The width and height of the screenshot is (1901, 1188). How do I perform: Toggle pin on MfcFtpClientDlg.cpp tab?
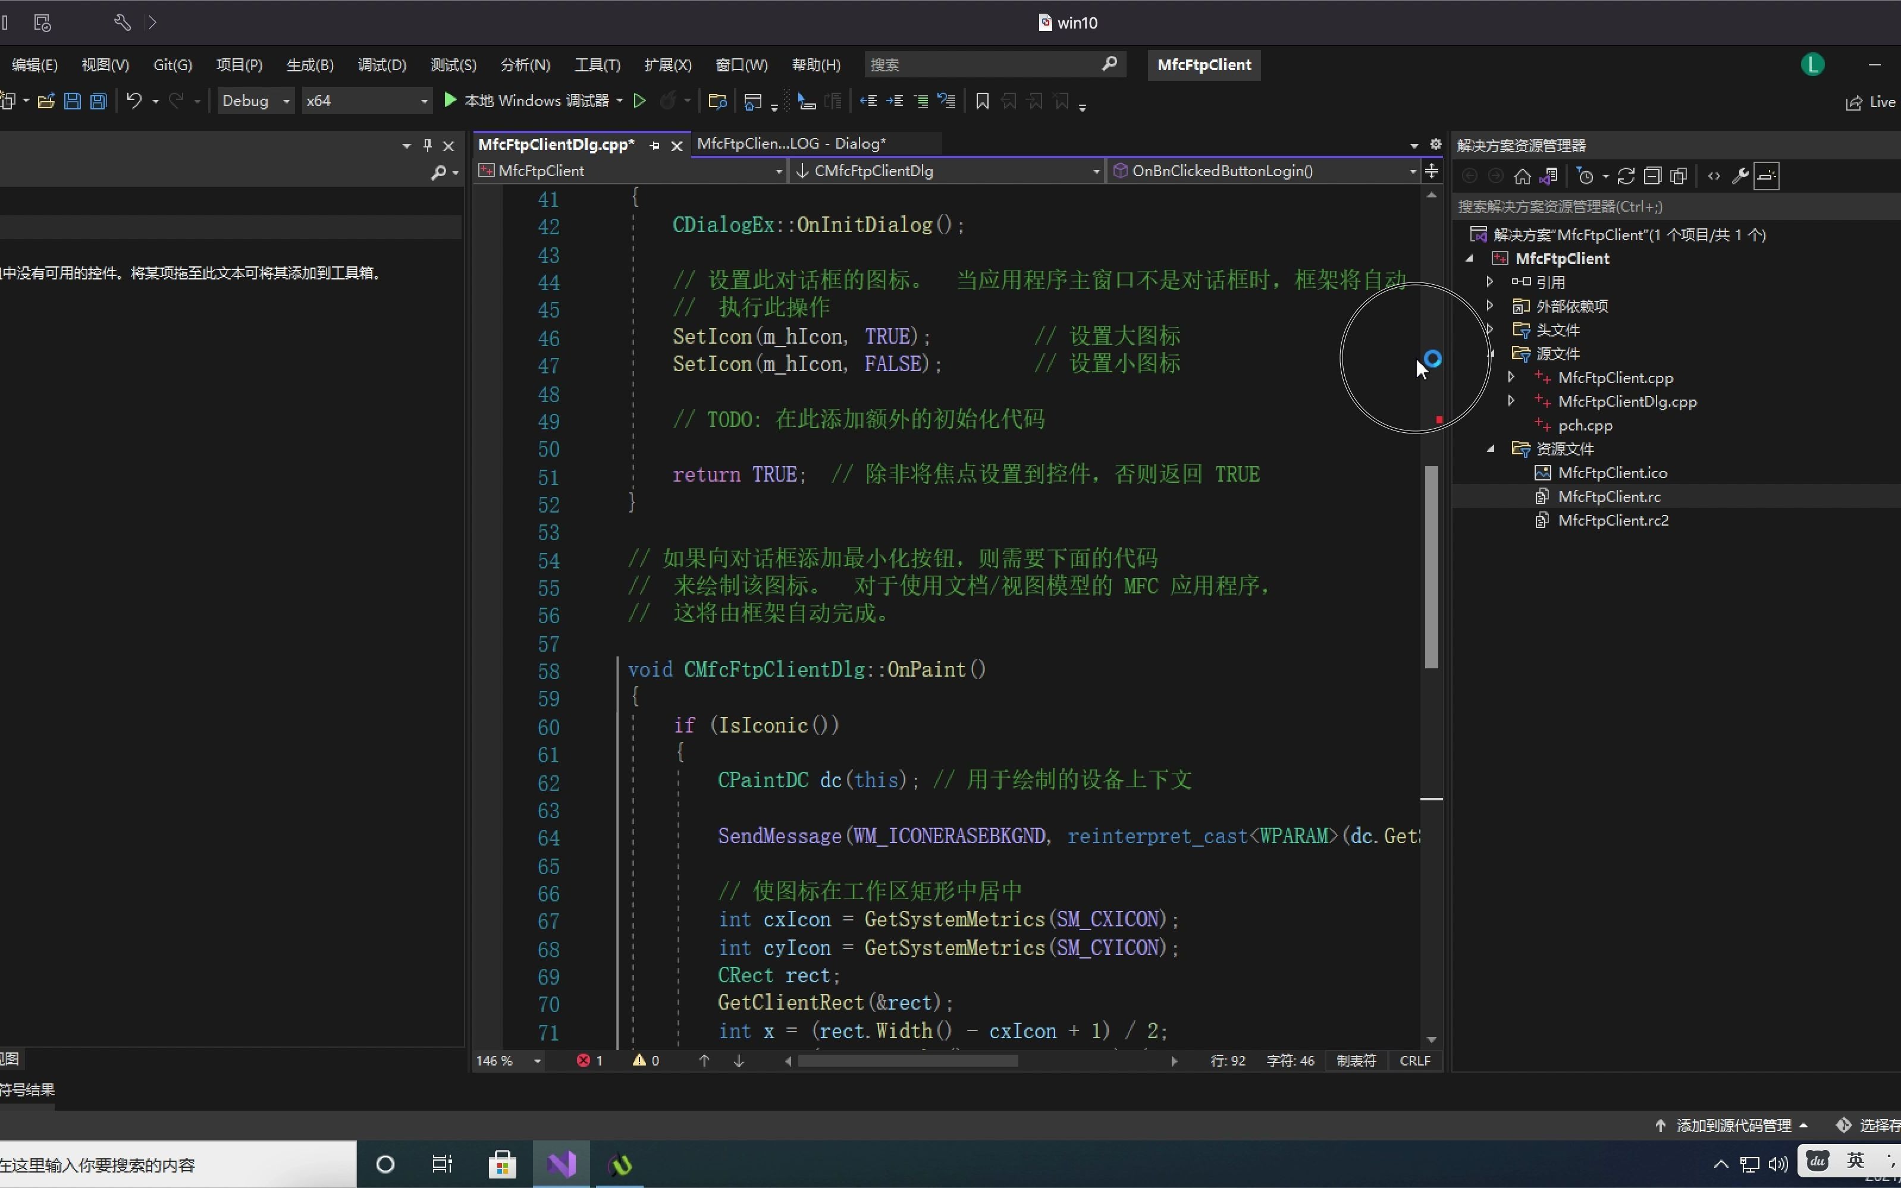655,145
